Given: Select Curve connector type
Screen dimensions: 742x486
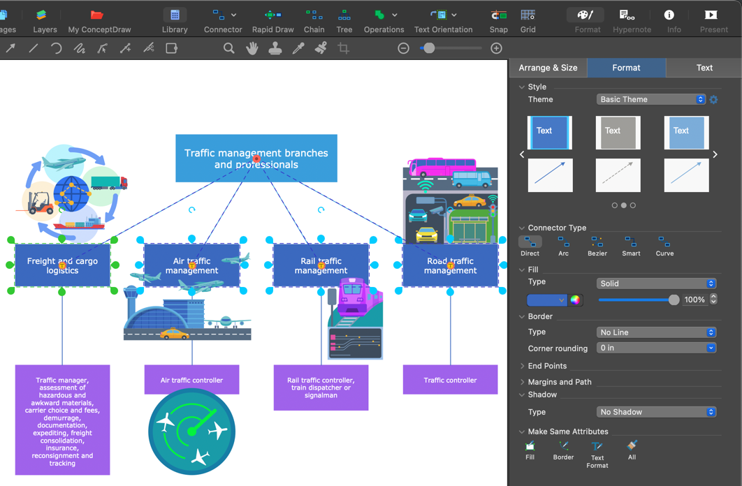Looking at the screenshot, I should click(664, 246).
